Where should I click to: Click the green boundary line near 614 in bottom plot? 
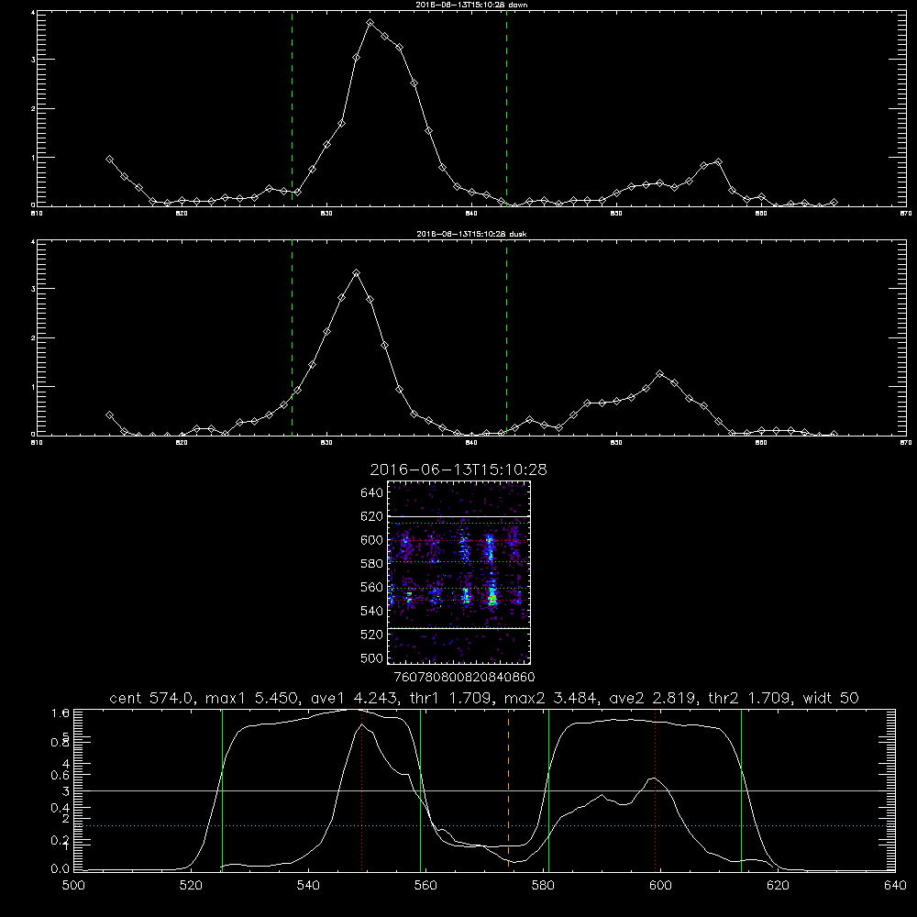pyautogui.click(x=741, y=790)
